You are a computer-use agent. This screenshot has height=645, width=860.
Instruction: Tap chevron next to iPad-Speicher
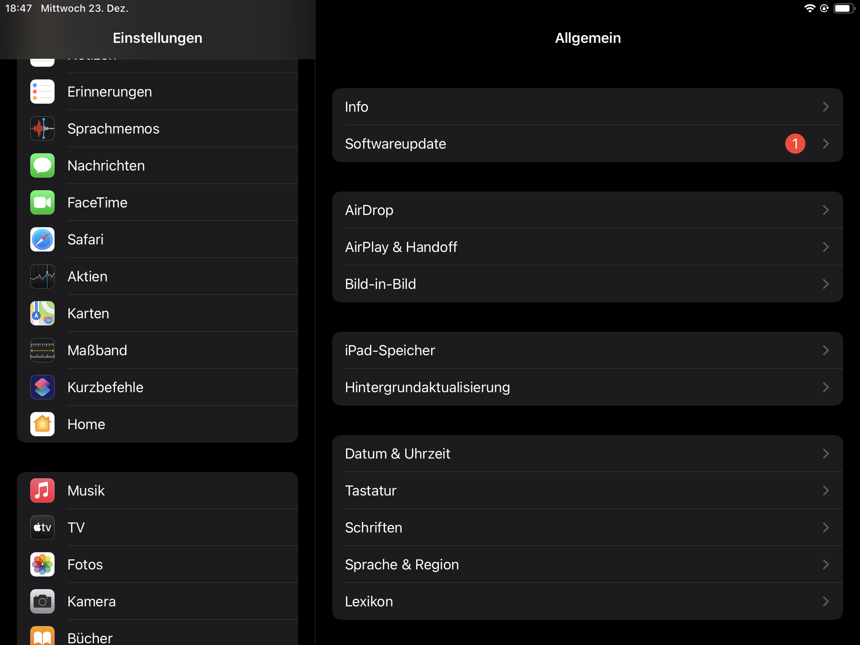point(826,350)
